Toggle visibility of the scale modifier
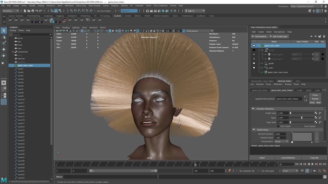The width and height of the screenshot is (328, 184). tap(254, 68)
